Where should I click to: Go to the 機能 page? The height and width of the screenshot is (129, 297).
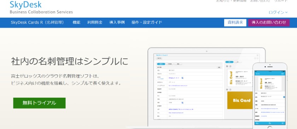click(76, 22)
